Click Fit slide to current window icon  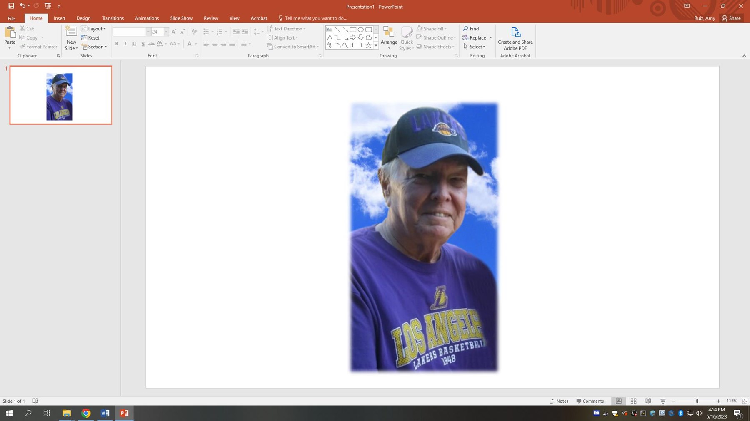[745, 401]
